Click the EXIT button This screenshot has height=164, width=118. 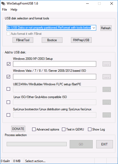tap(104, 144)
